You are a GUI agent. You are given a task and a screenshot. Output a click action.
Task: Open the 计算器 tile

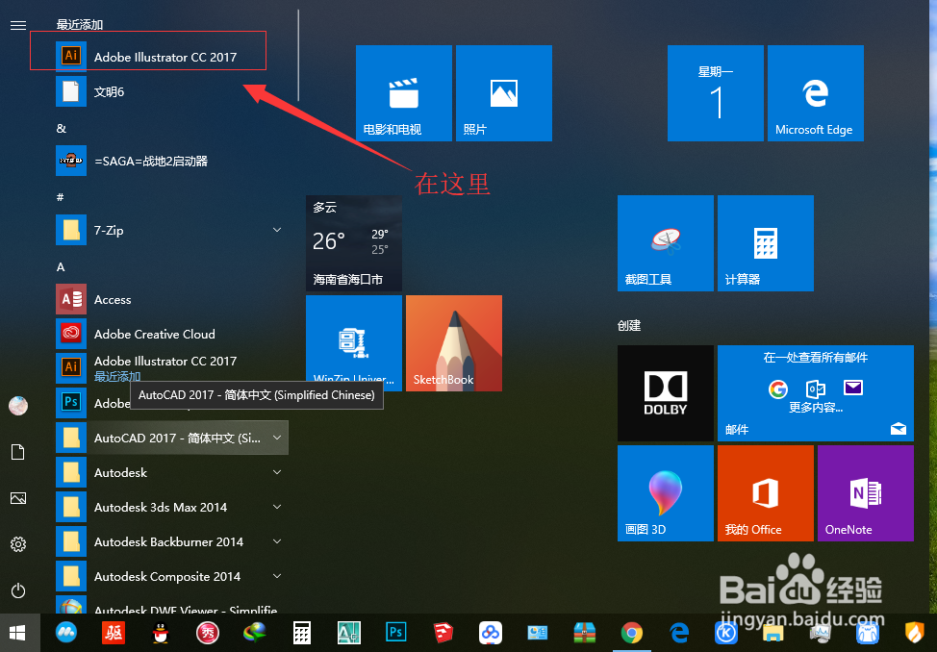(766, 243)
